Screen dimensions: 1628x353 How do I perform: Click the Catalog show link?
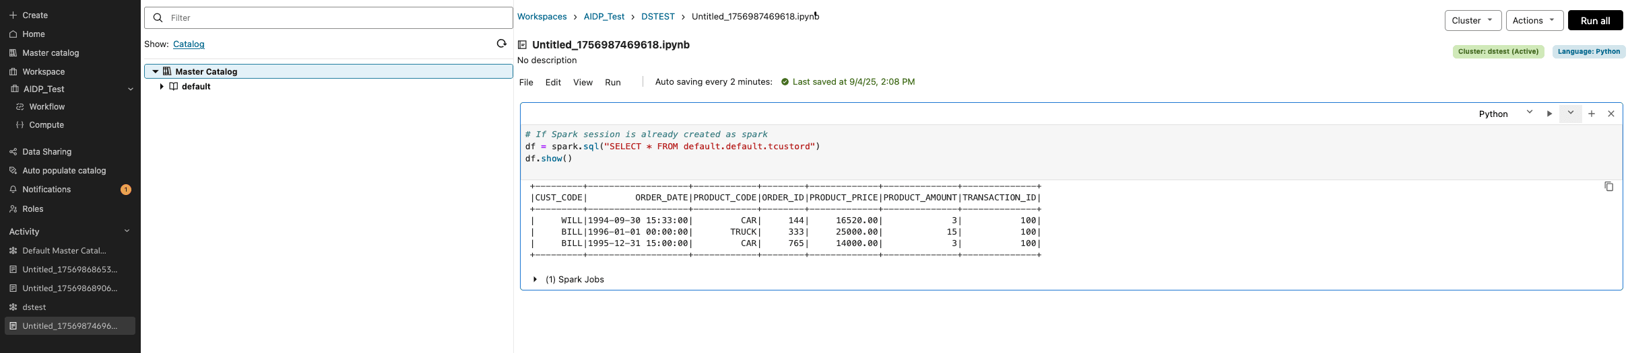pos(189,44)
